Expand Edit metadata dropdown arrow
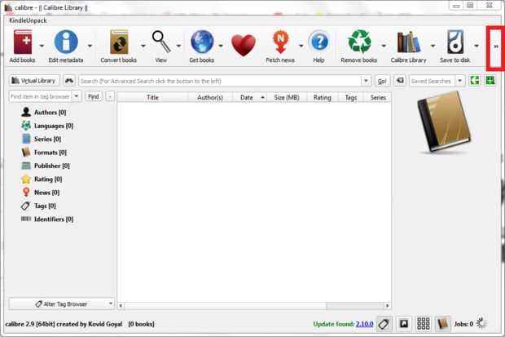The width and height of the screenshot is (505, 337). (x=90, y=46)
